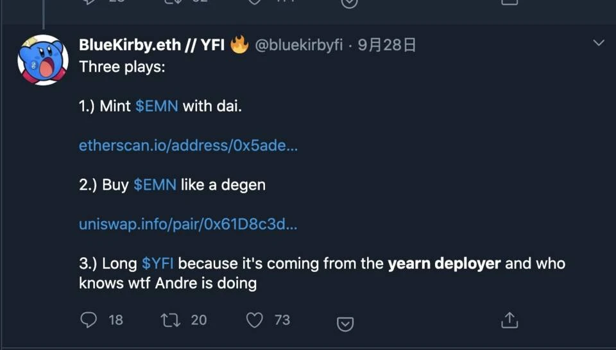Click the @bluekirbyfi handle

tap(299, 45)
